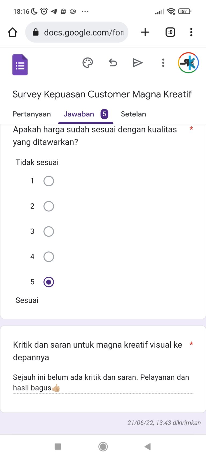206x459 pixels.
Task: Open the Setelan tab
Action: [133, 114]
